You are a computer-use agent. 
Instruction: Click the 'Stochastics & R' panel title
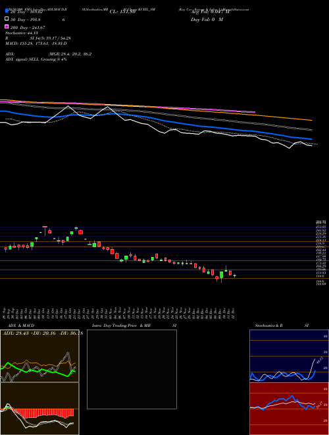[x=268, y=326]
